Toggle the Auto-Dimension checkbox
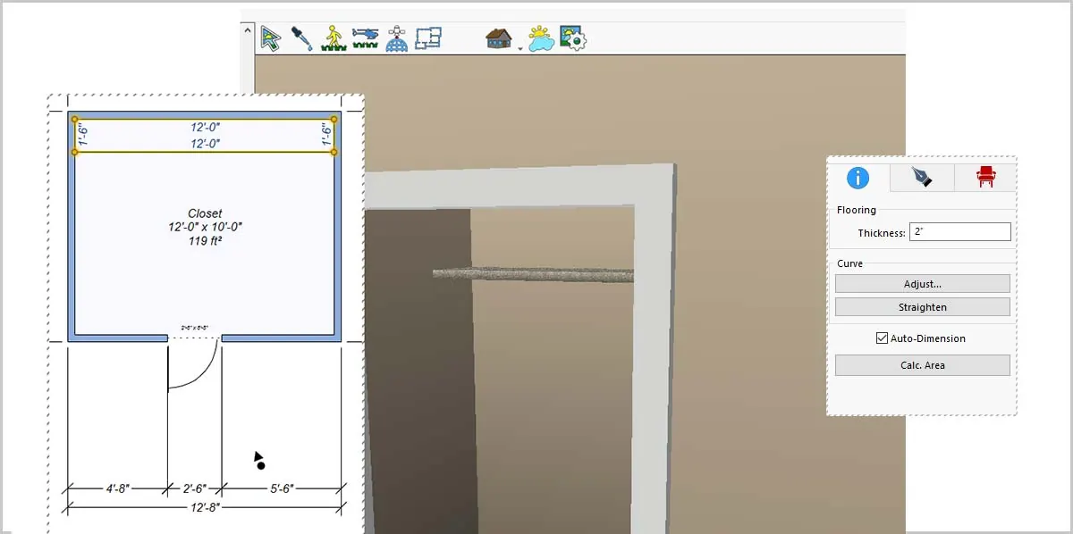This screenshot has width=1073, height=534. (x=882, y=338)
